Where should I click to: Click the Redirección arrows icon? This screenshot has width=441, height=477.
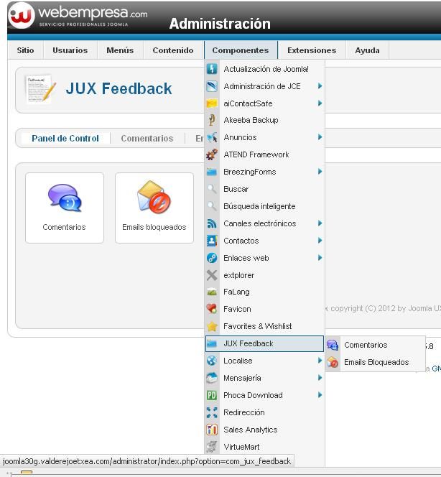pos(212,412)
